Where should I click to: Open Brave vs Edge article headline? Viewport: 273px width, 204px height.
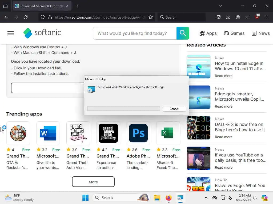(240, 187)
